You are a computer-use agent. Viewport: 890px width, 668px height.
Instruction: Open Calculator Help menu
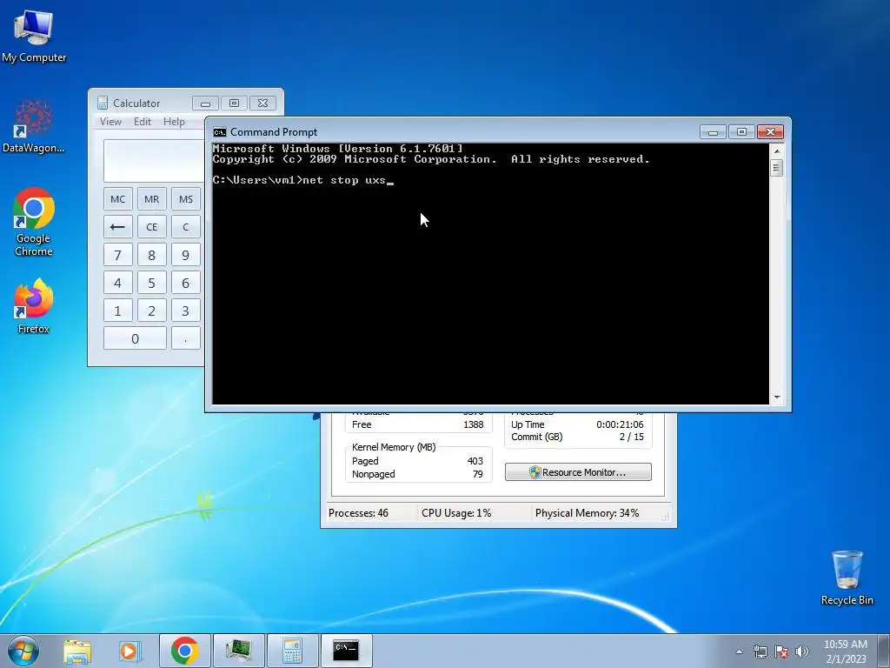coord(174,122)
